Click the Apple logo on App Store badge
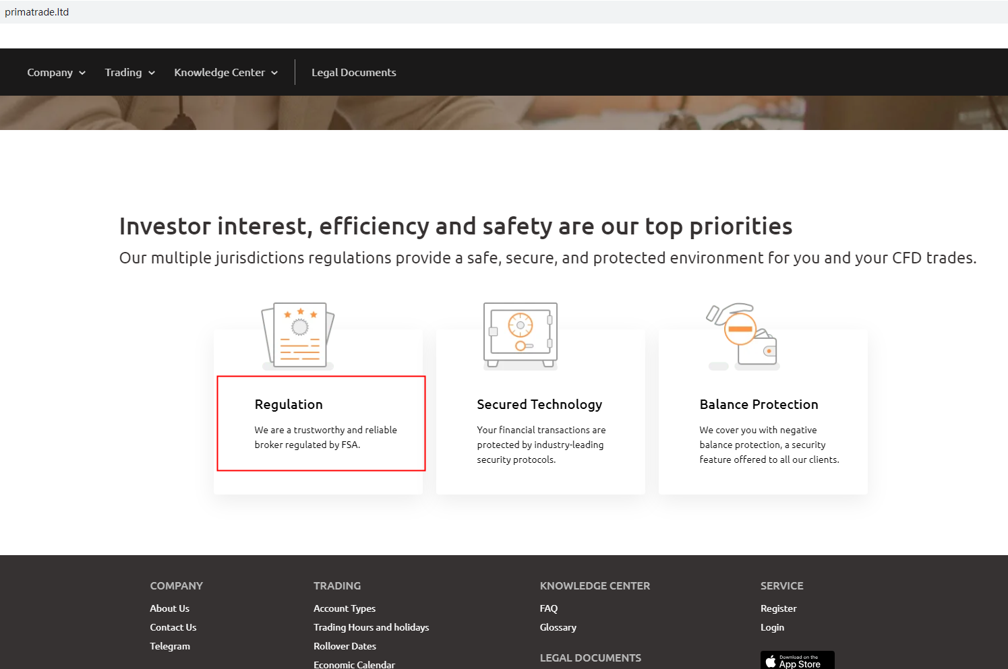The width and height of the screenshot is (1008, 669). point(771,662)
